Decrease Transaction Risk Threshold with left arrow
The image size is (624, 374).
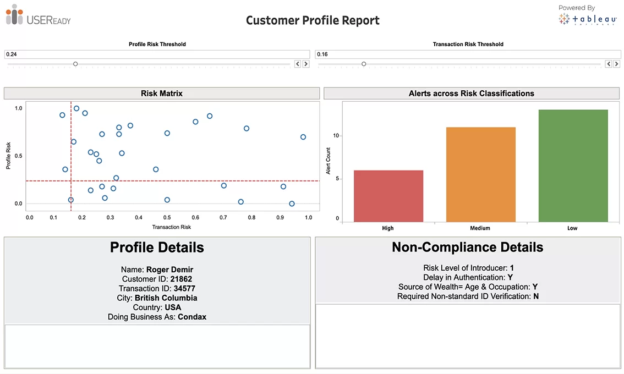pyautogui.click(x=608, y=64)
